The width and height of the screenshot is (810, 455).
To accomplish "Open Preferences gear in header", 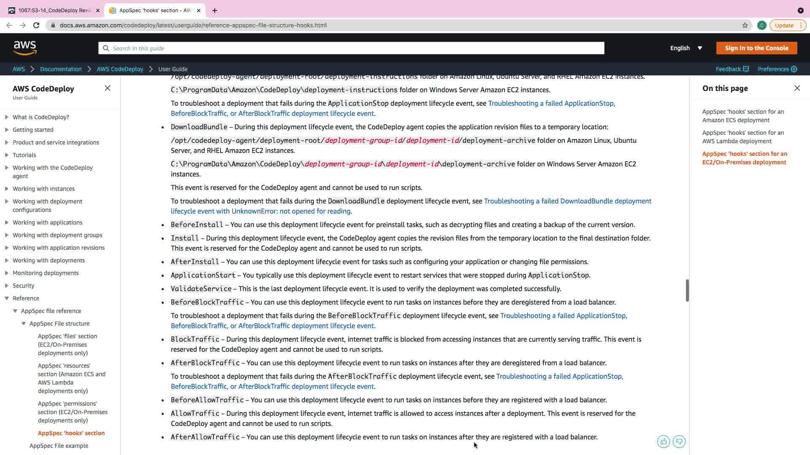I will (x=777, y=69).
